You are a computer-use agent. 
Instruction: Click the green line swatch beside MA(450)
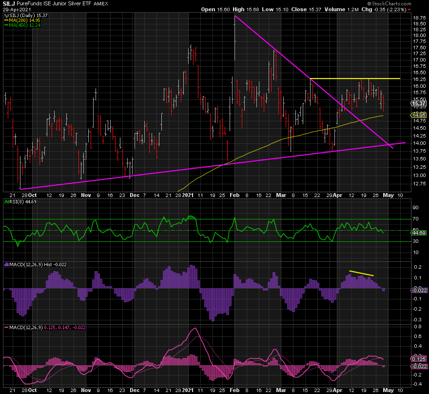[x=6, y=25]
